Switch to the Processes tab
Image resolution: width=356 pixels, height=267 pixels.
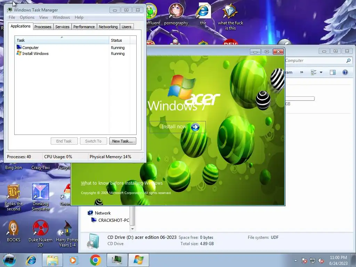(43, 27)
